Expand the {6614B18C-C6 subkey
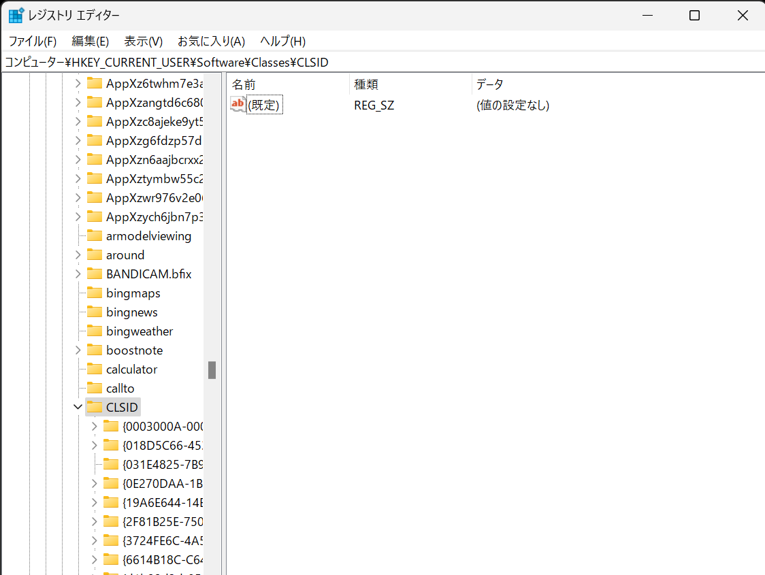The image size is (765, 575). 95,559
